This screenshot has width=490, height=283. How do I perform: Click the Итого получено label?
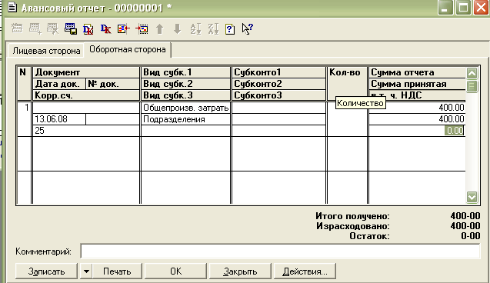click(352, 216)
